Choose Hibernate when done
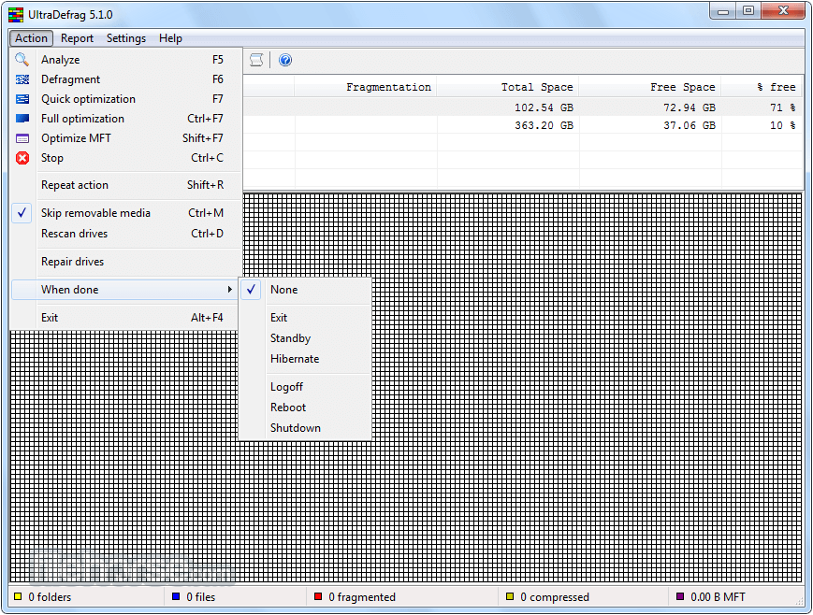 click(305, 359)
